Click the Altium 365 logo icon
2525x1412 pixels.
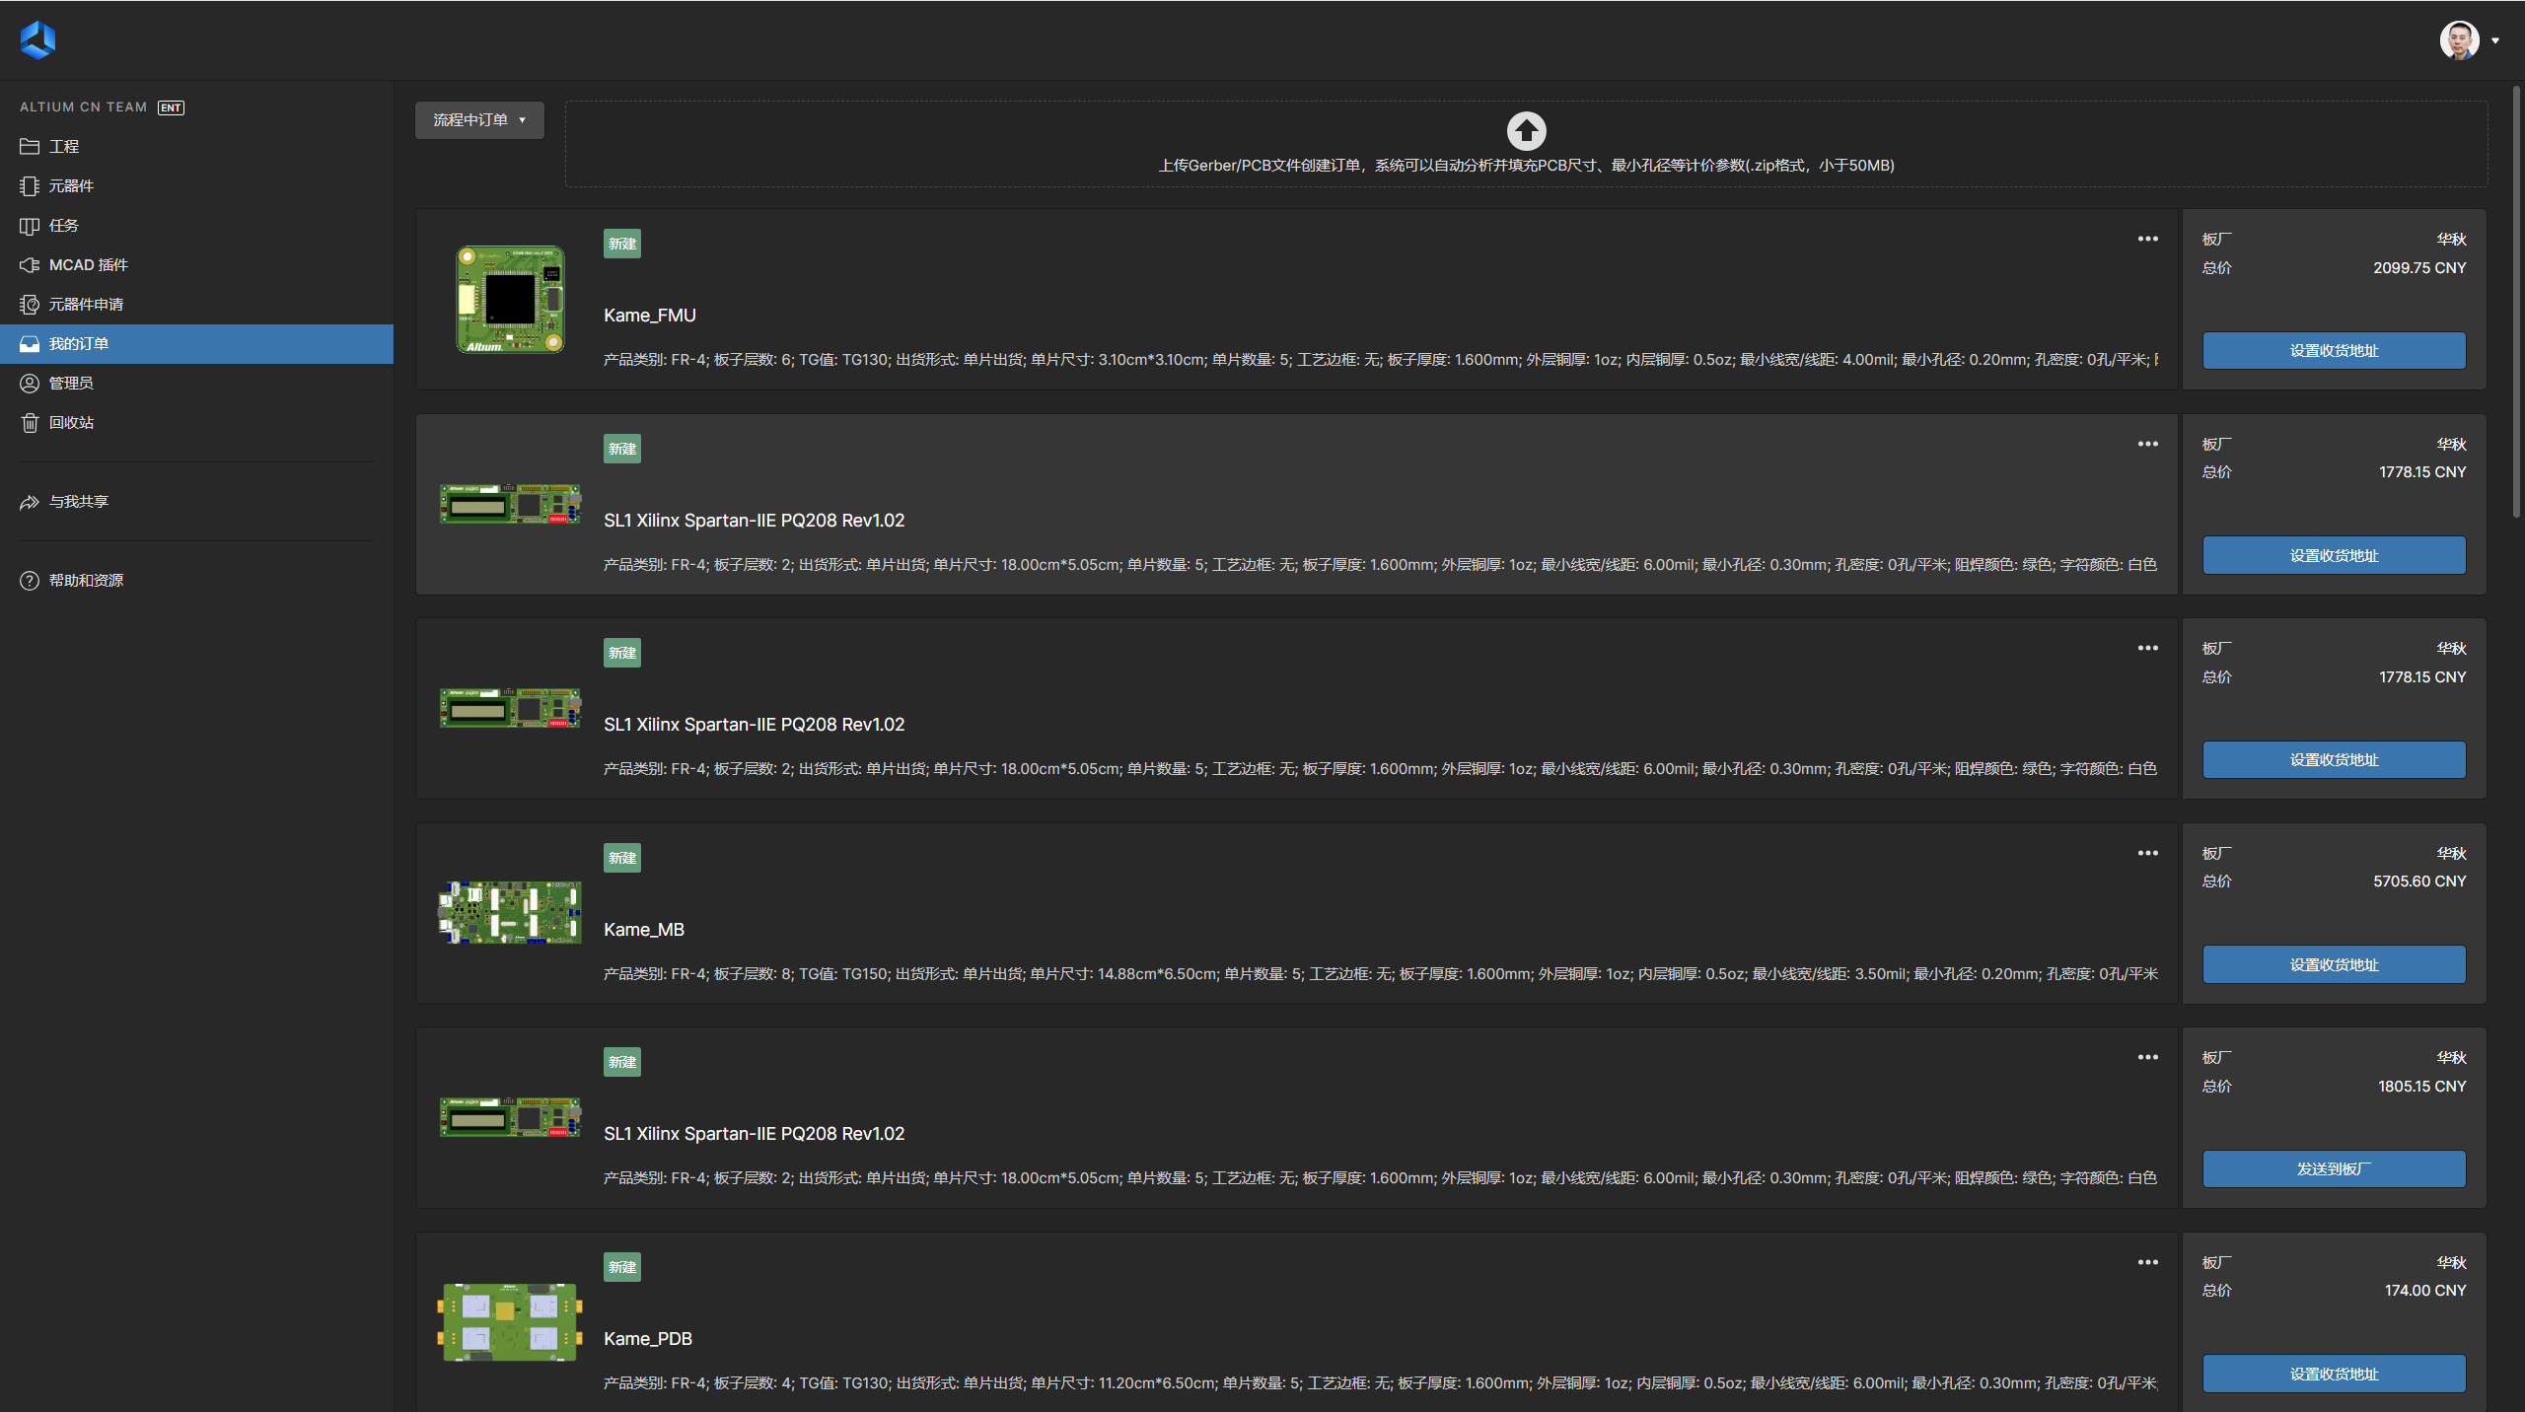pyautogui.click(x=37, y=40)
